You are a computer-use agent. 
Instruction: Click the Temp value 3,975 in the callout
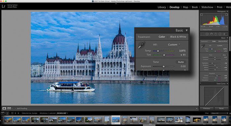point(182,51)
